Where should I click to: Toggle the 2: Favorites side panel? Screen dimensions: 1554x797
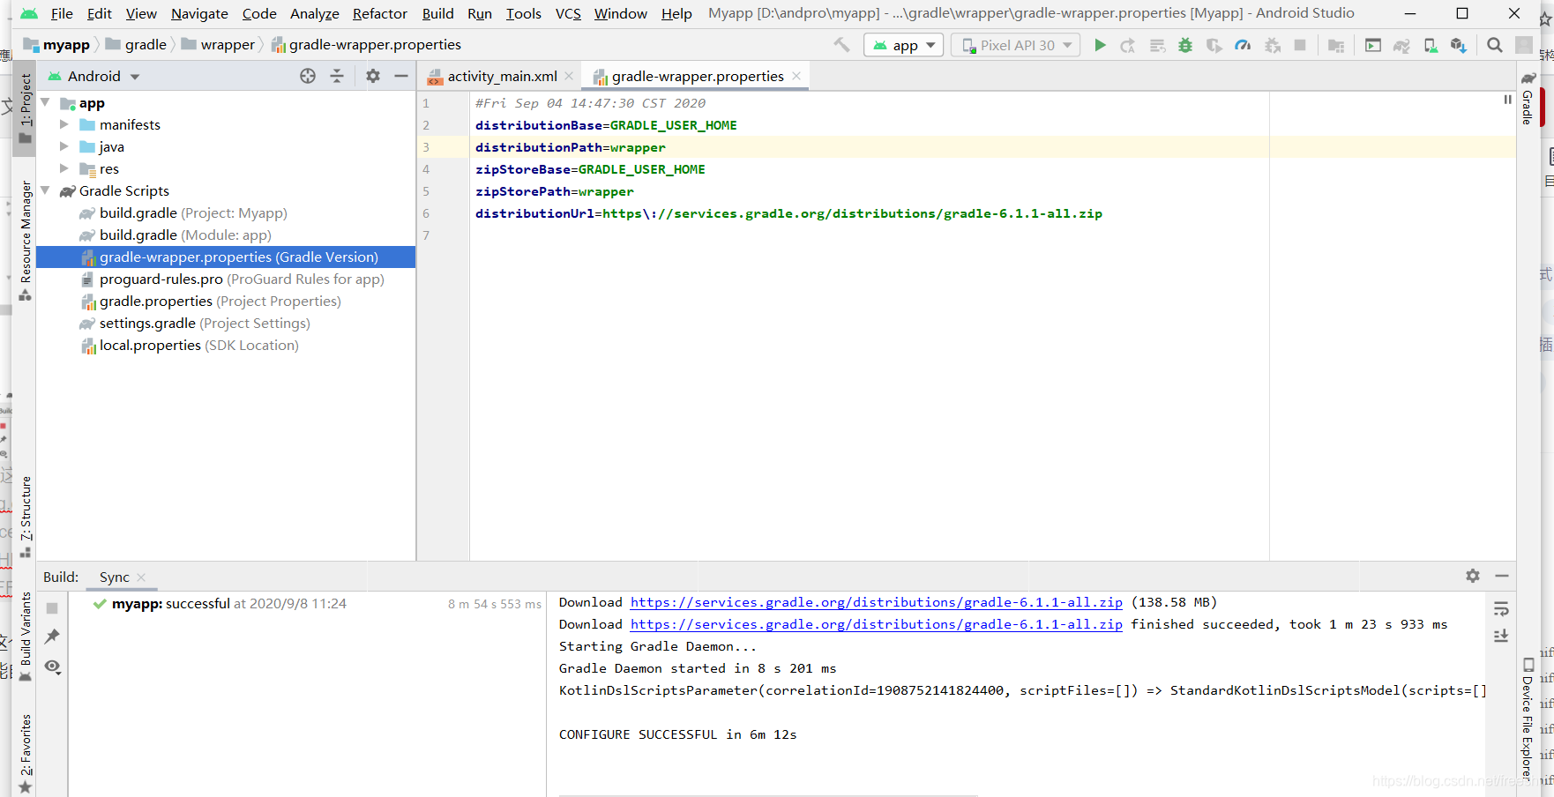coord(26,754)
